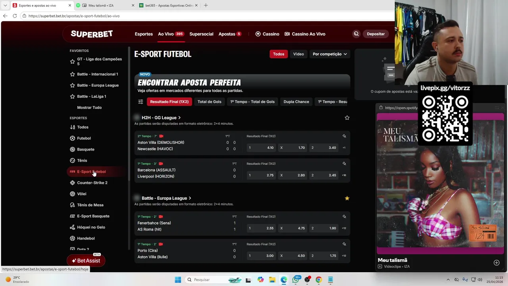This screenshot has width=508, height=286.
Task: Go back with the browser back arrow
Action: pos(5,16)
